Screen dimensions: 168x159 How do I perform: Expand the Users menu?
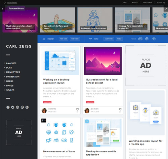10,81
